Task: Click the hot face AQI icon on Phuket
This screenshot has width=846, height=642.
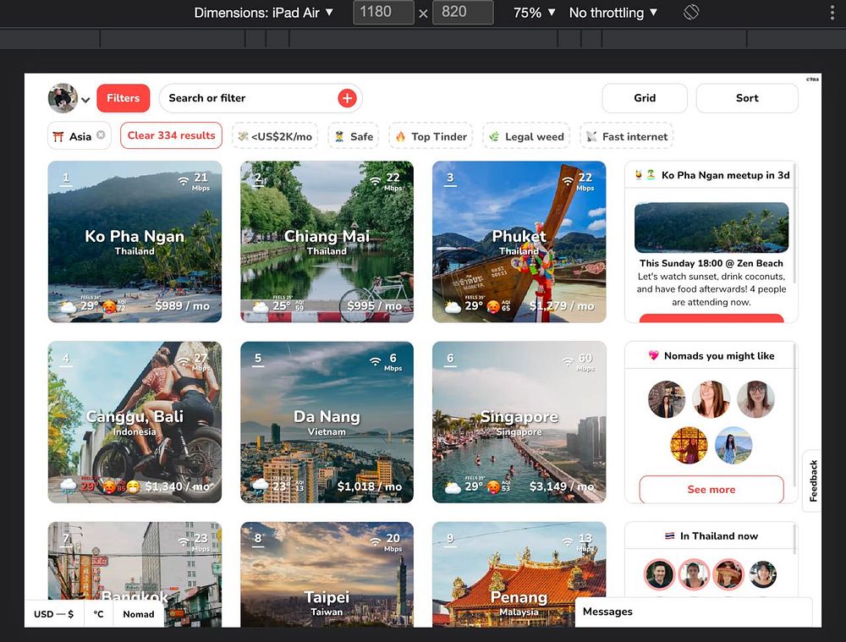Action: tap(493, 306)
